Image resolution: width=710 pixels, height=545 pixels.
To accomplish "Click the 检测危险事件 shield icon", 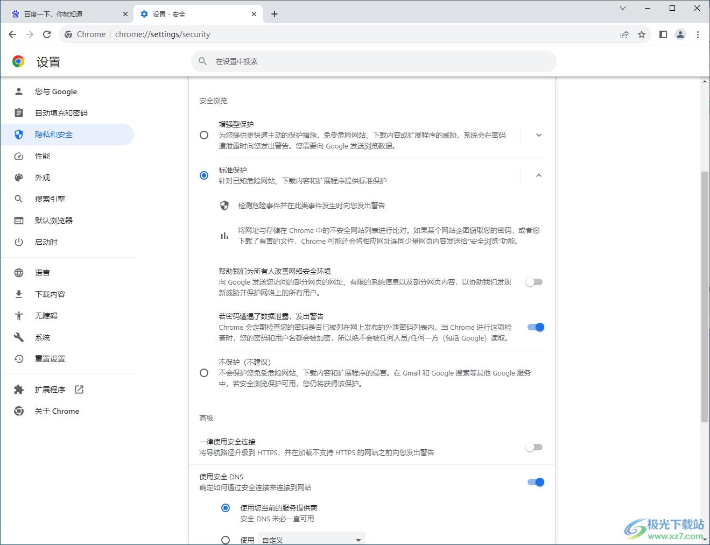I will (x=224, y=206).
